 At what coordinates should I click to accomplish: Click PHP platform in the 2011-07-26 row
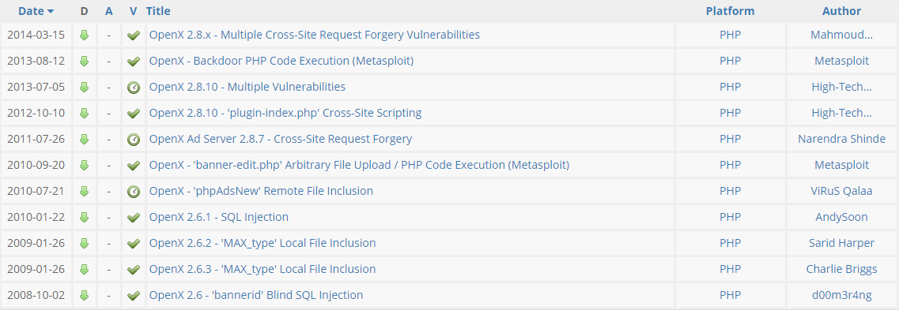tap(730, 139)
